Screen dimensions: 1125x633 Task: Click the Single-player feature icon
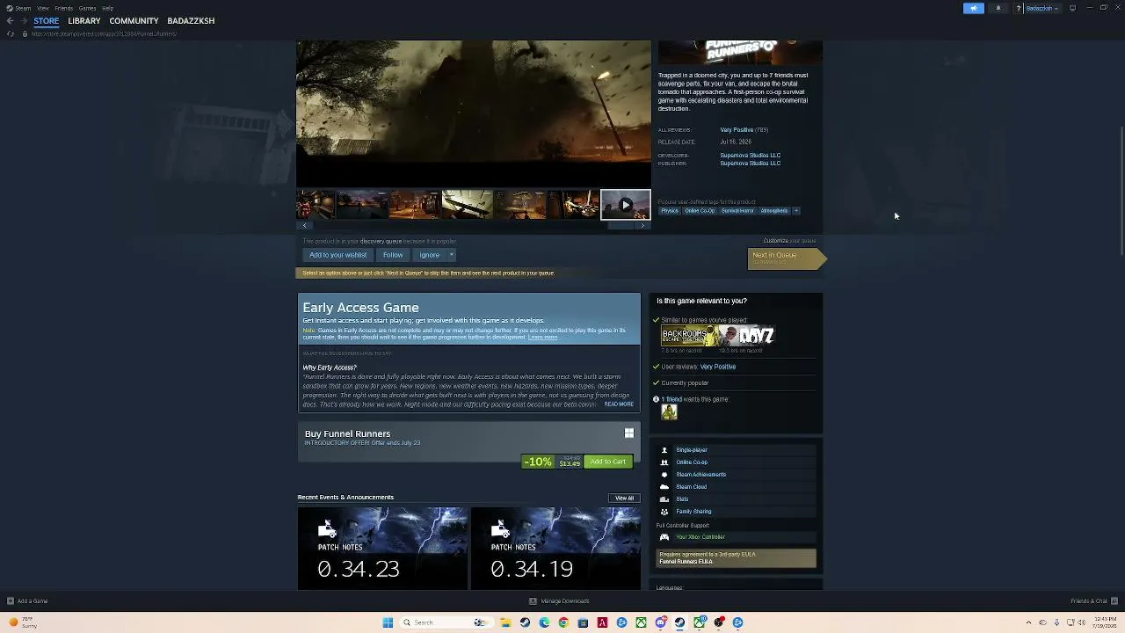[664, 450]
